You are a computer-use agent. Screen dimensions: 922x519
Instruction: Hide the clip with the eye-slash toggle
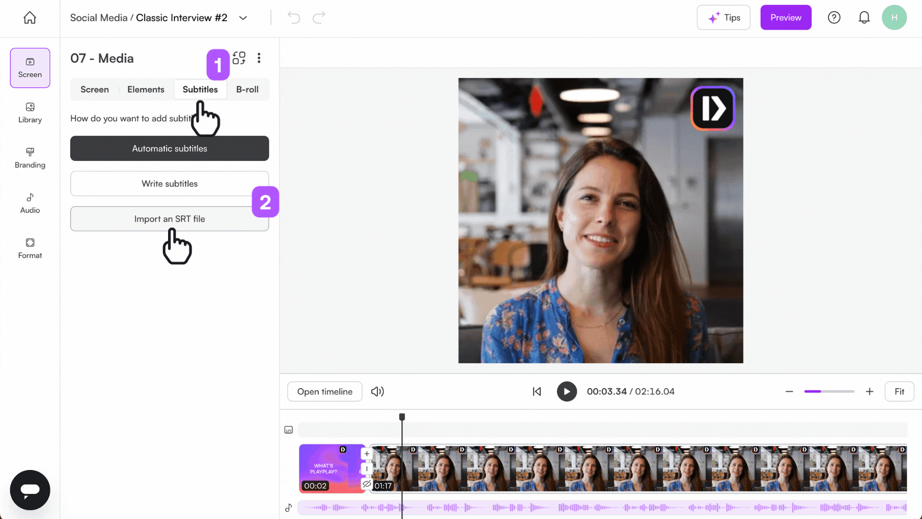366,484
